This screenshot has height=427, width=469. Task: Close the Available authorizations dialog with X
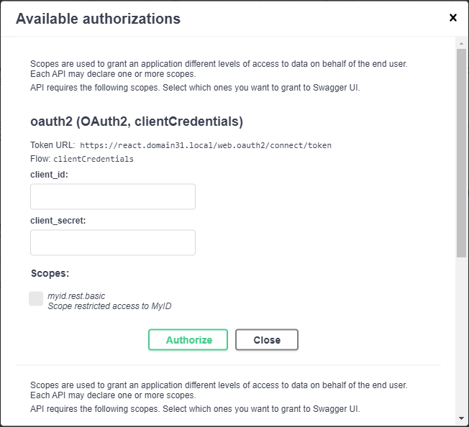[x=452, y=18]
